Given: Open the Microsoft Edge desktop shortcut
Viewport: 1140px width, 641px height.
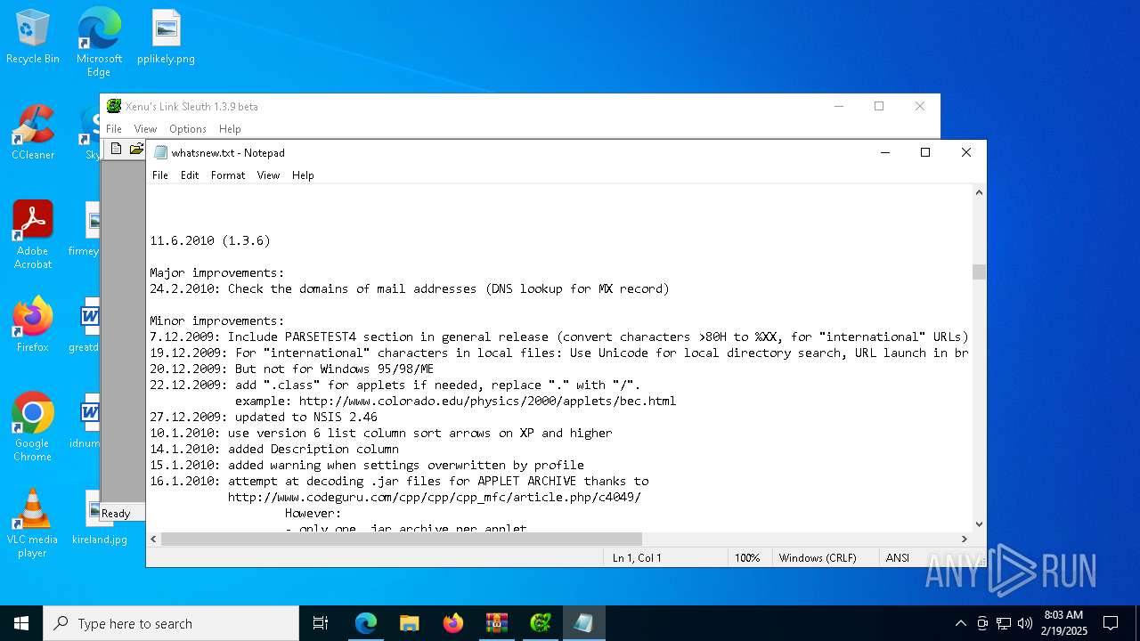Looking at the screenshot, I should coord(99,42).
